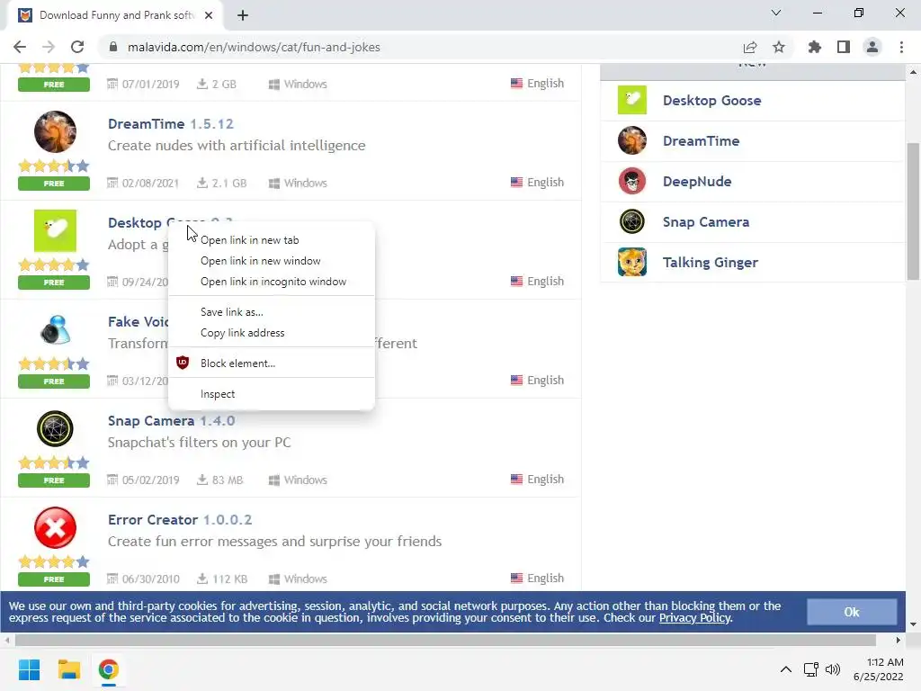Click the share page icon in address bar
921x691 pixels.
750,47
